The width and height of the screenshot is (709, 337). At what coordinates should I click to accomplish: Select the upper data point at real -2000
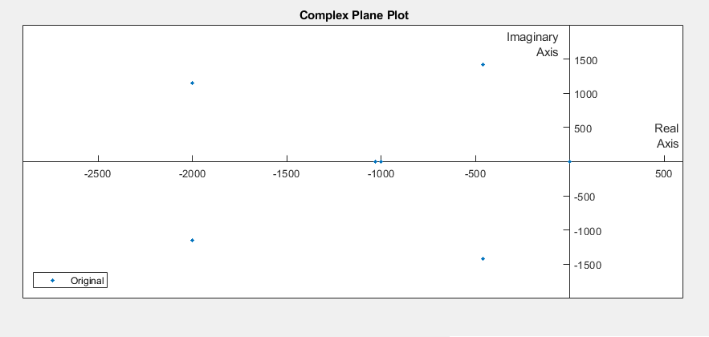point(193,83)
